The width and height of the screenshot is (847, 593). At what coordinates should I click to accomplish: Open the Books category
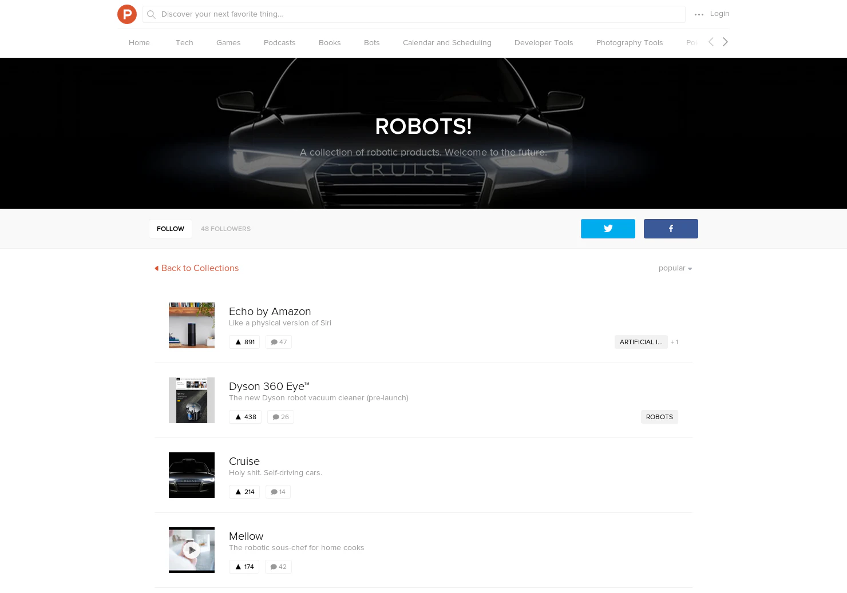[330, 43]
